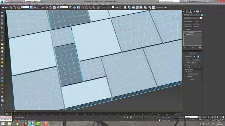Click the Align tool icon

pos(121,7)
